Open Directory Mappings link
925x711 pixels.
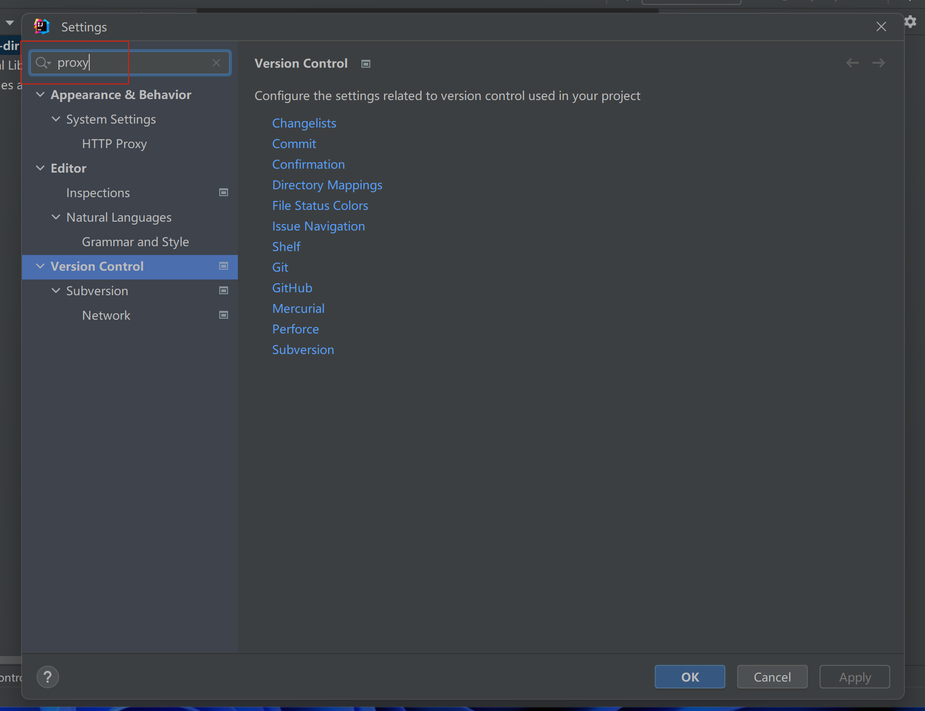pyautogui.click(x=327, y=185)
